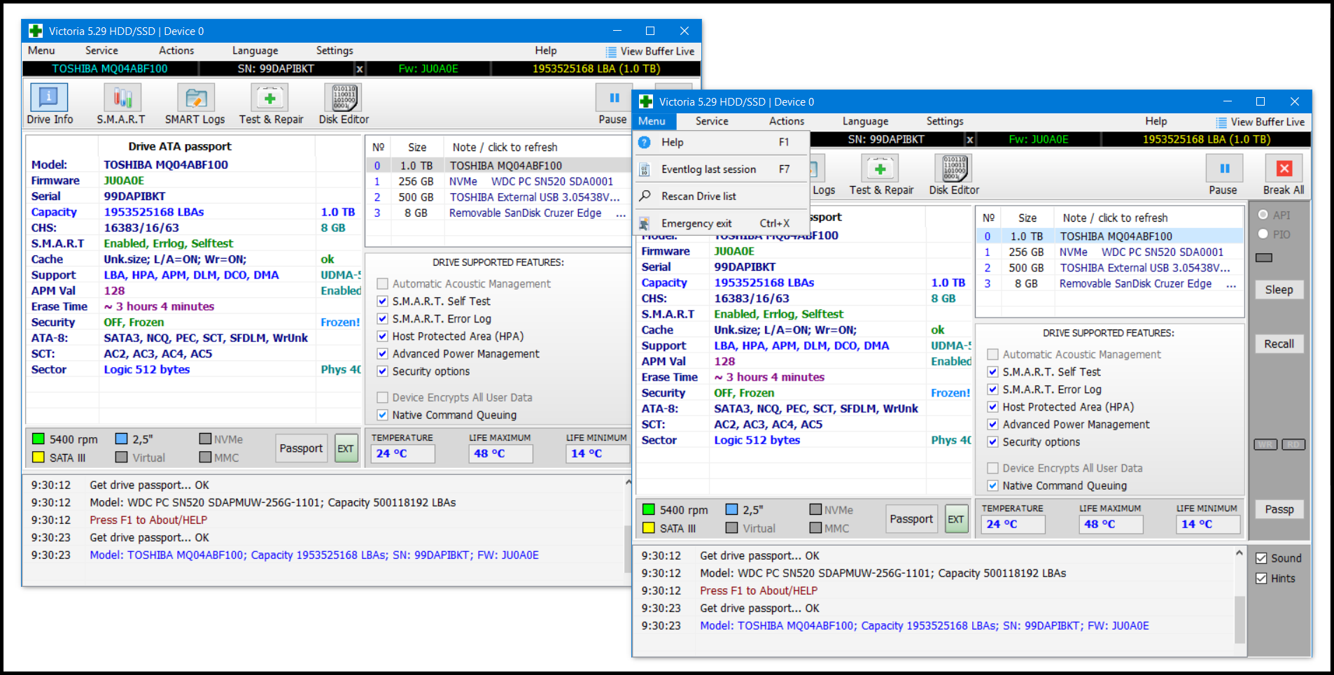Select the API radio button
The height and width of the screenshot is (675, 1334).
tap(1263, 215)
